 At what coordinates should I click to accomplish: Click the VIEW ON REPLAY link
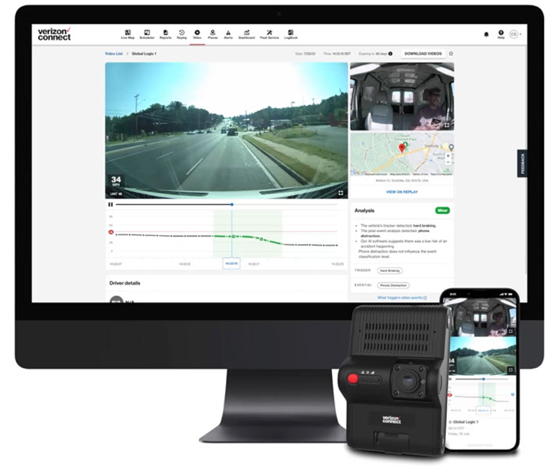coord(402,192)
